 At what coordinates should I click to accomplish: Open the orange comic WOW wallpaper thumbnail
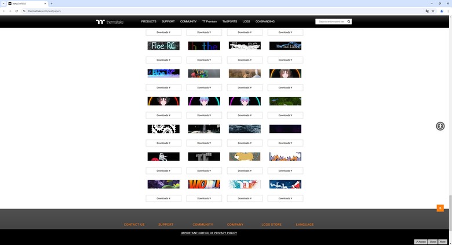coord(204,184)
